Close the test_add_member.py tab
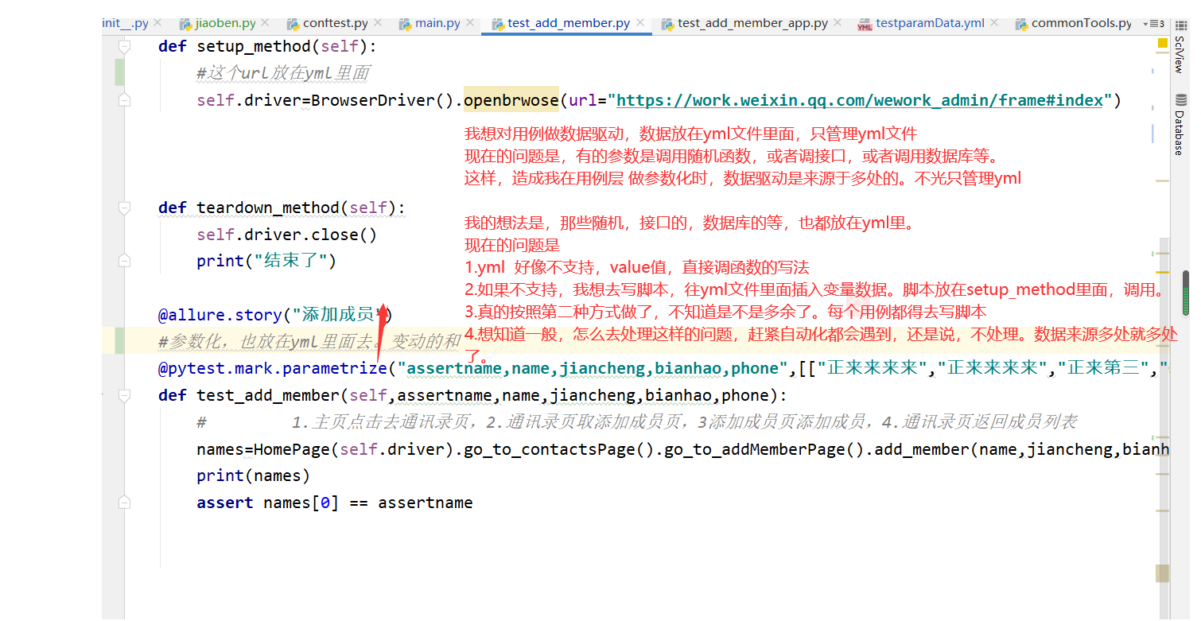Image resolution: width=1201 pixels, height=621 pixels. pyautogui.click(x=639, y=24)
